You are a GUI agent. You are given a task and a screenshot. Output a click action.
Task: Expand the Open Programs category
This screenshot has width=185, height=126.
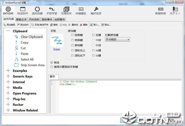pos(8,93)
